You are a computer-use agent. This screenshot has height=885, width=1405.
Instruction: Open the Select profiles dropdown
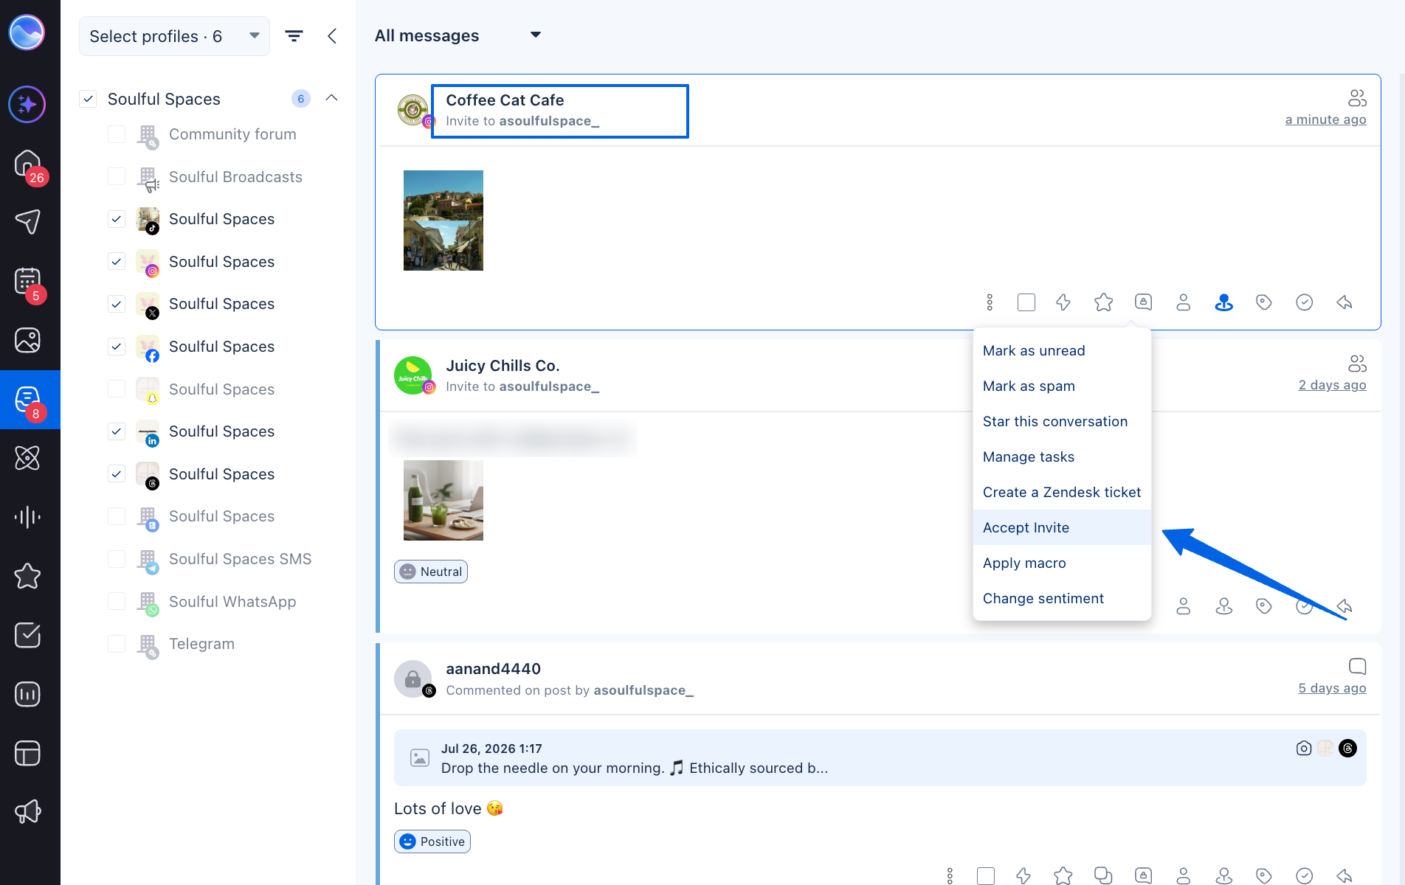174,36
